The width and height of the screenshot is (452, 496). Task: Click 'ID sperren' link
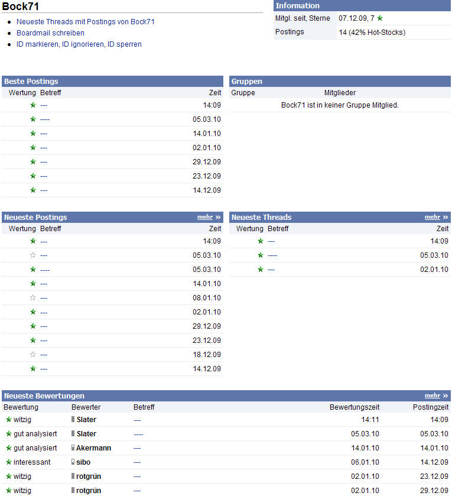(124, 44)
